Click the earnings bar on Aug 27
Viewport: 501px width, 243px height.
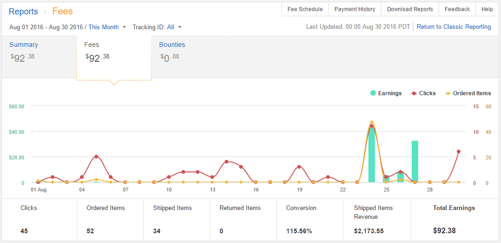(x=415, y=162)
